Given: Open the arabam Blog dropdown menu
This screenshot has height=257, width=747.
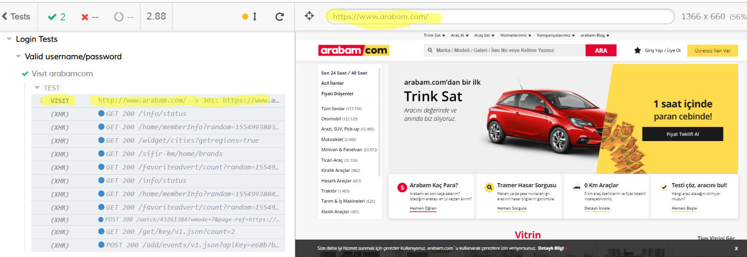Looking at the screenshot, I should pos(595,35).
